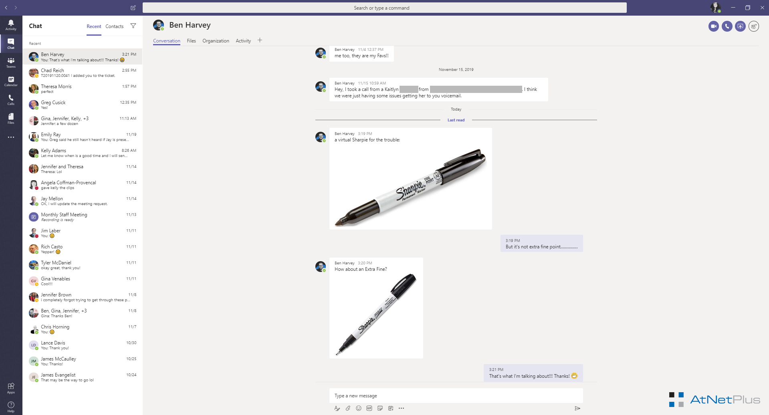Click the search or command box

click(385, 8)
